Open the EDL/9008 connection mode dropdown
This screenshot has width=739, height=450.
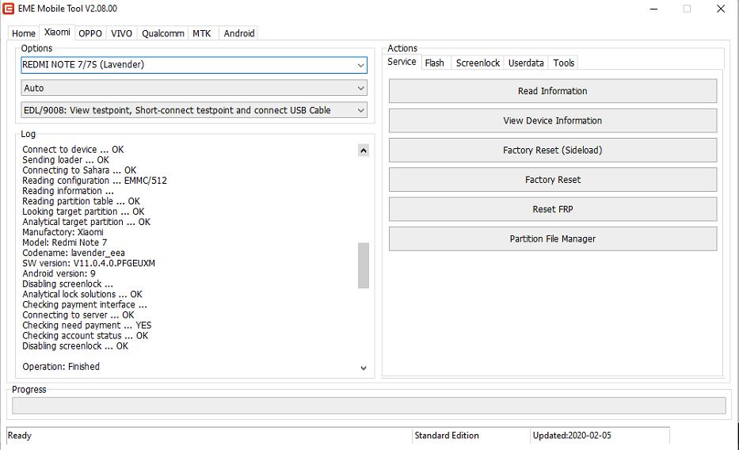(x=194, y=110)
